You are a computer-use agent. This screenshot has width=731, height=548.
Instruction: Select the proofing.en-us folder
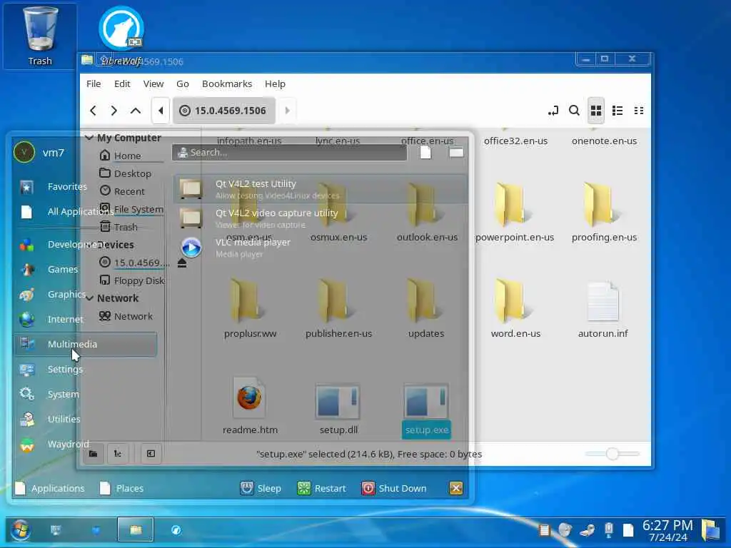pos(604,213)
